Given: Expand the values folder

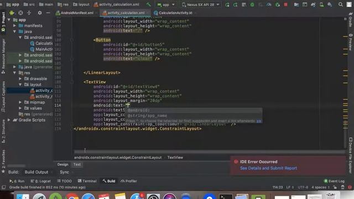Looking at the screenshot, I should (x=20, y=108).
